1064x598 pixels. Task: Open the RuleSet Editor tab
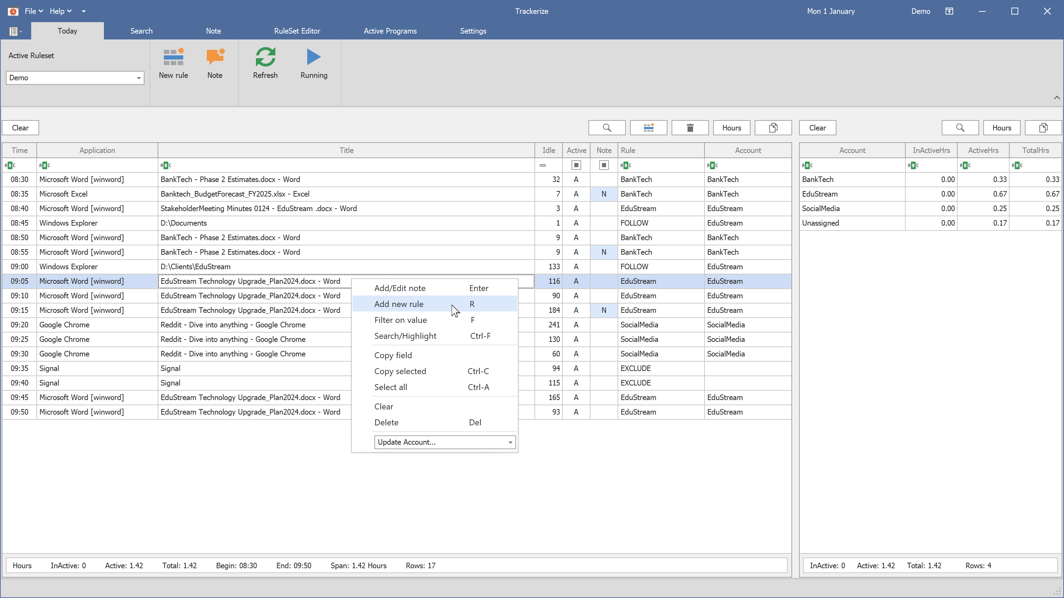[297, 31]
